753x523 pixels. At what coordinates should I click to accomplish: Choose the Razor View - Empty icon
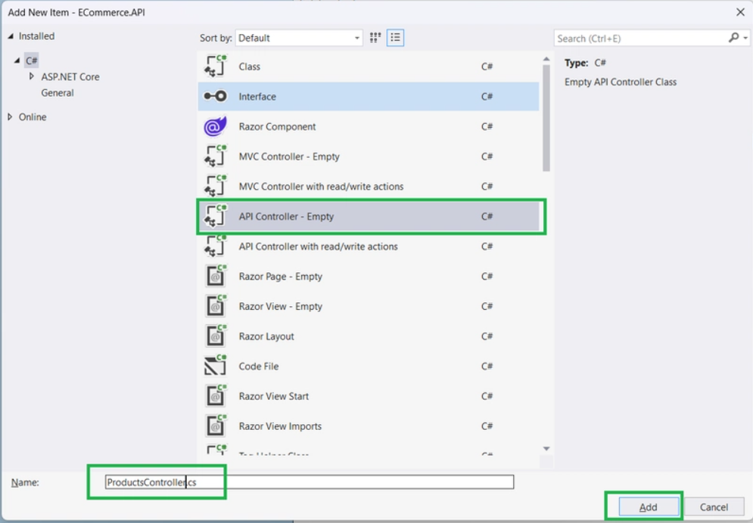pos(215,306)
